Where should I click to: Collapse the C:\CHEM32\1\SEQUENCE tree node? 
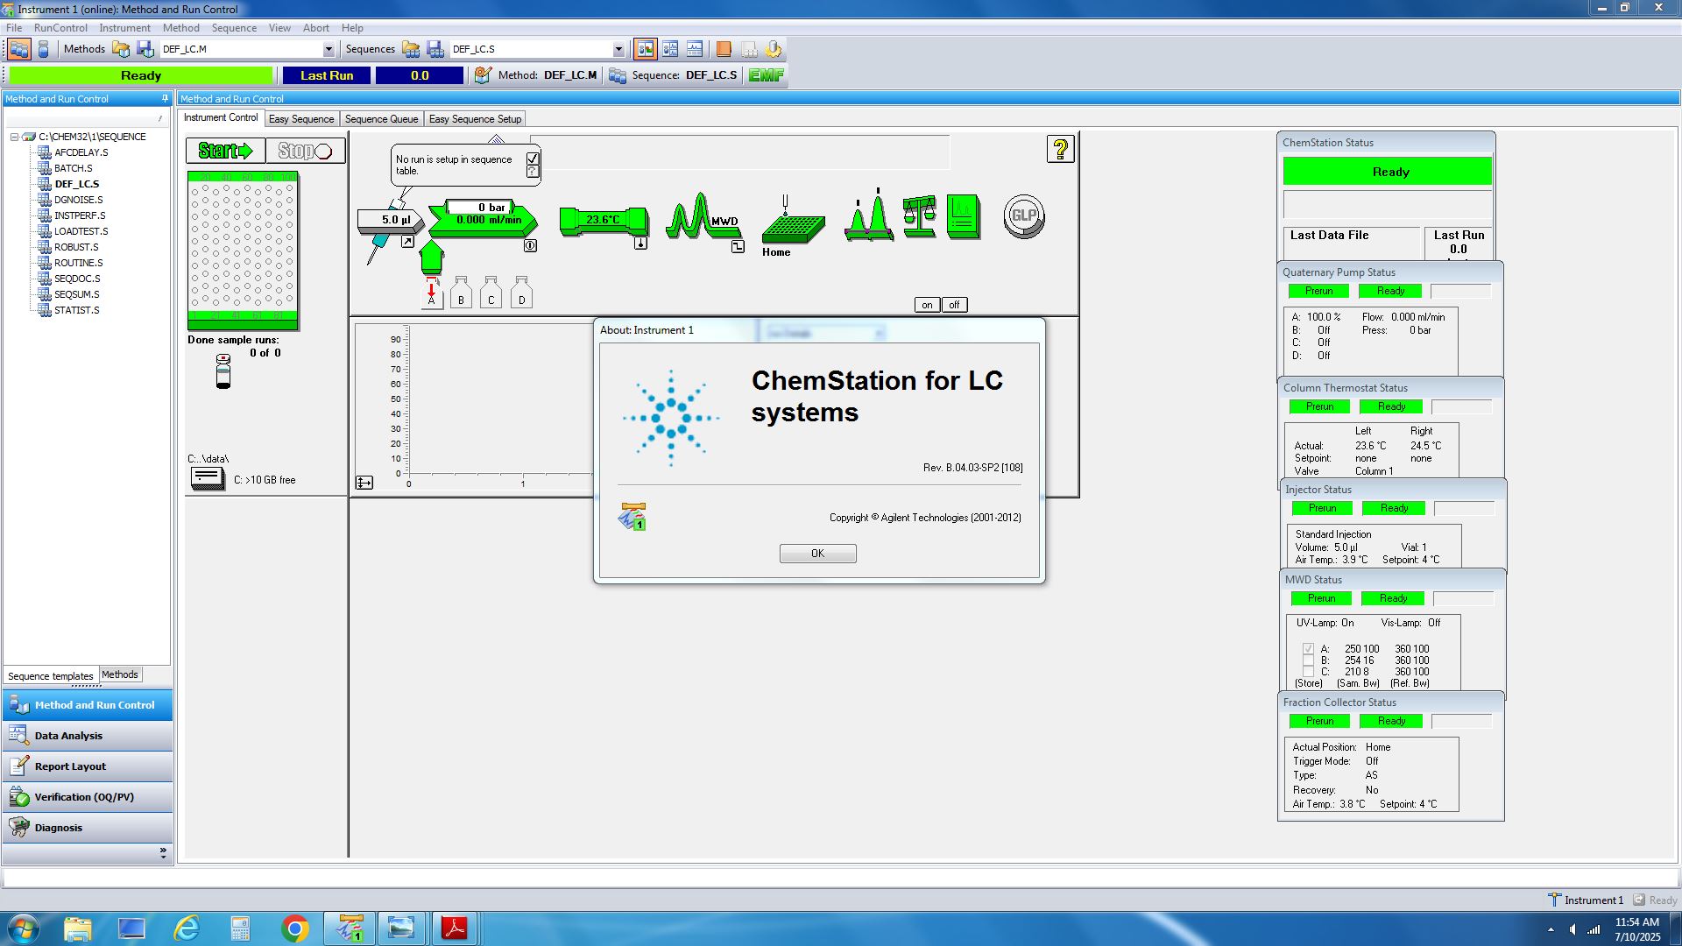click(x=15, y=138)
